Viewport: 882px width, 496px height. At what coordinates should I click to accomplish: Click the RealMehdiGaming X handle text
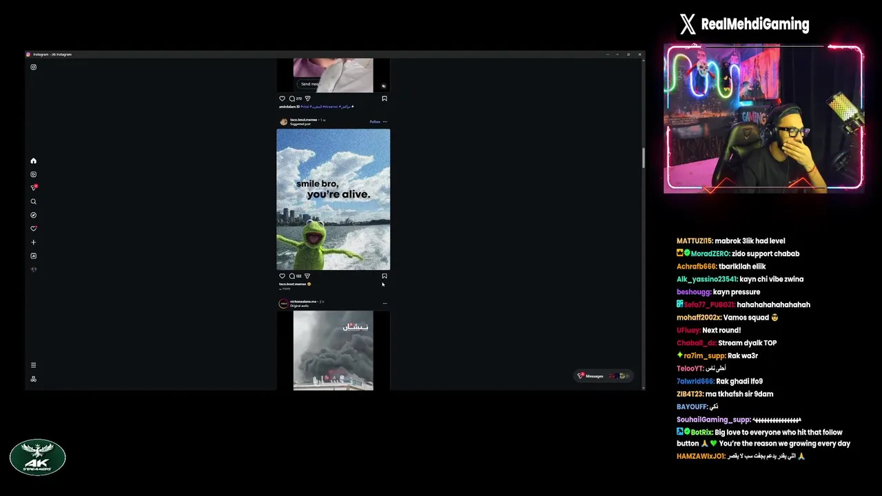[x=755, y=24]
